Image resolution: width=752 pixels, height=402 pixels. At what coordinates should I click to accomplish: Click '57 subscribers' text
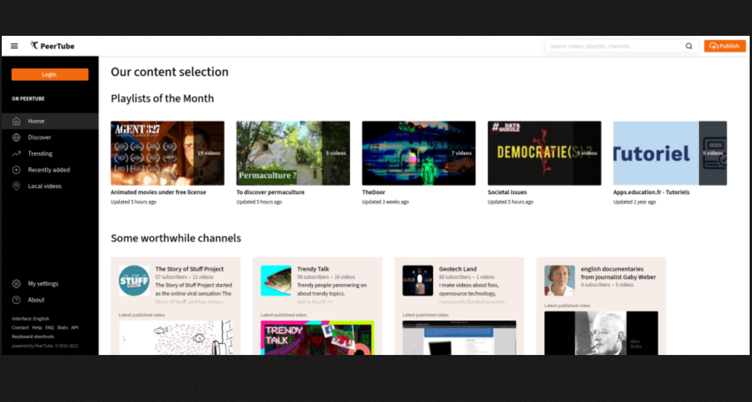(172, 277)
